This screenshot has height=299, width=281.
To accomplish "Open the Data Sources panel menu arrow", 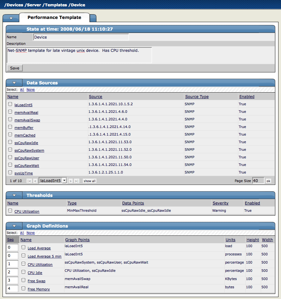I will [x=14, y=82].
